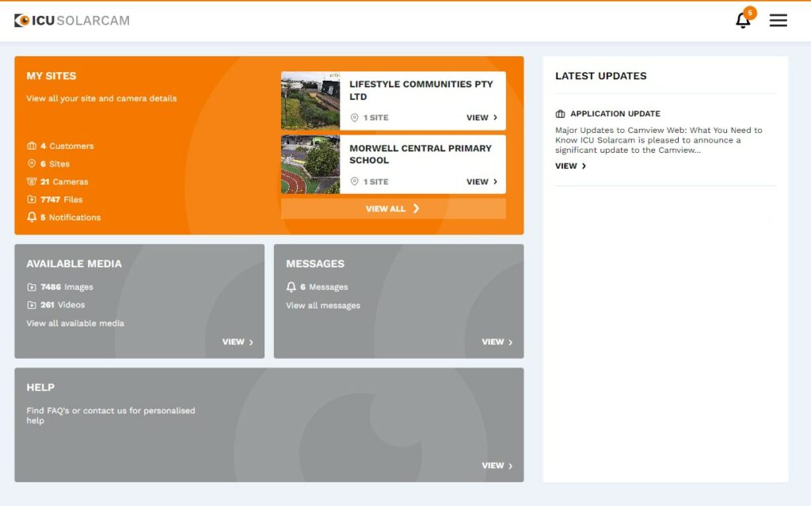
Task: Click pin icon in Lifestyle Communities card
Action: click(x=354, y=117)
